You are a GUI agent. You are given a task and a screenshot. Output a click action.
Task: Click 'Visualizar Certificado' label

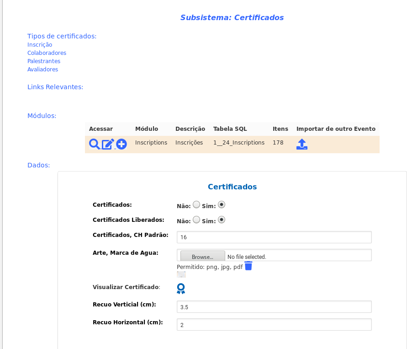pos(126,287)
